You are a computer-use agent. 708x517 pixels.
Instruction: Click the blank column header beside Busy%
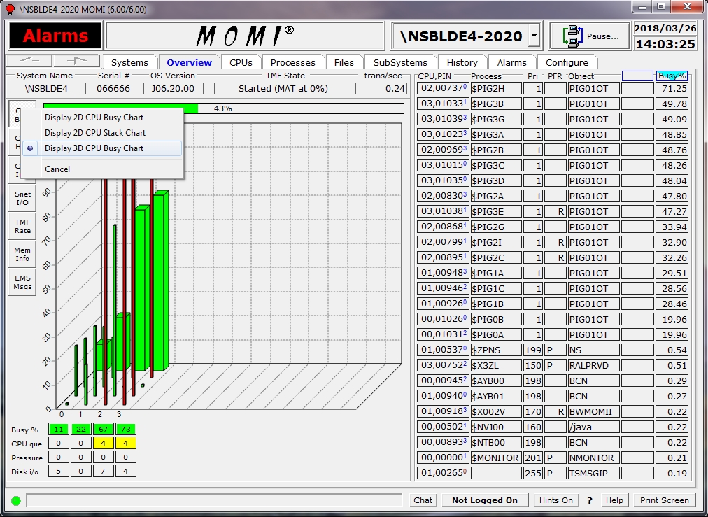[637, 76]
